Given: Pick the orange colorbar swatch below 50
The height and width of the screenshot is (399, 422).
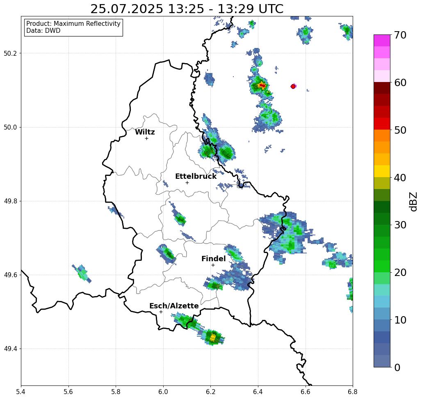Looking at the screenshot, I should (x=382, y=136).
